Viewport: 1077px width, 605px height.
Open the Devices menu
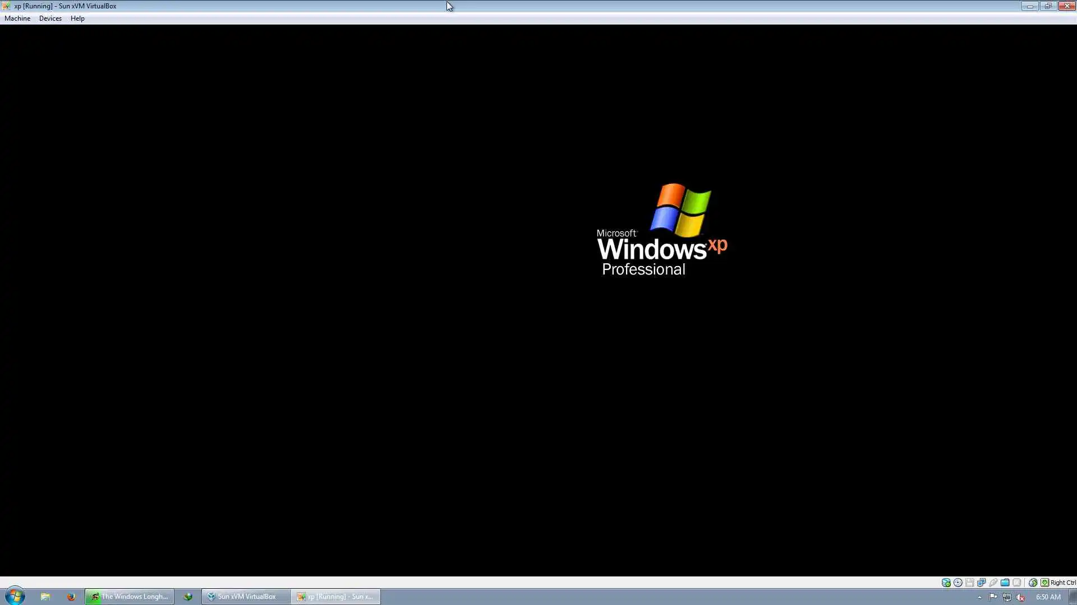tap(50, 18)
